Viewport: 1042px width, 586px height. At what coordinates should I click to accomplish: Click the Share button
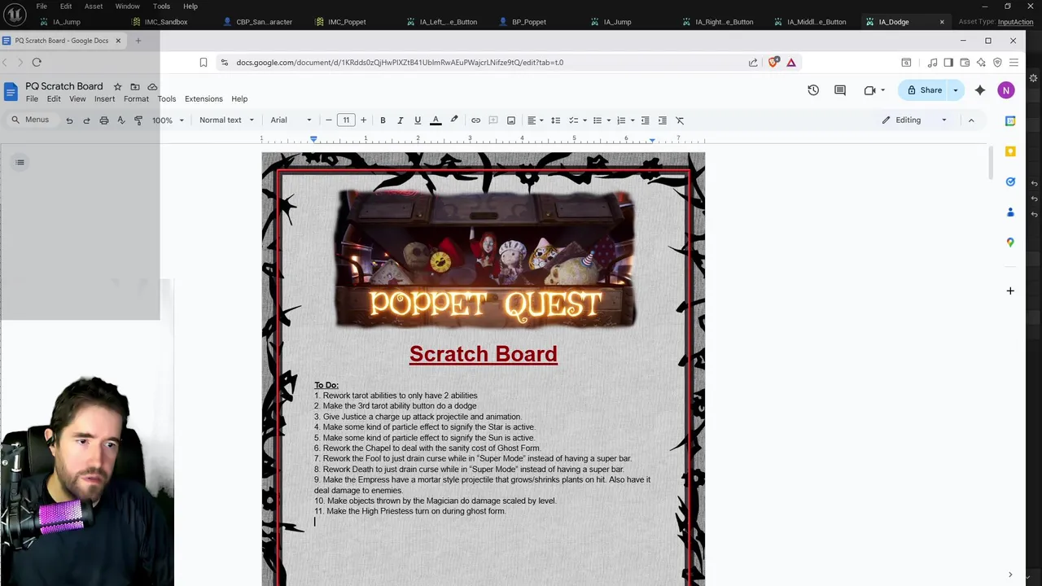pos(924,90)
